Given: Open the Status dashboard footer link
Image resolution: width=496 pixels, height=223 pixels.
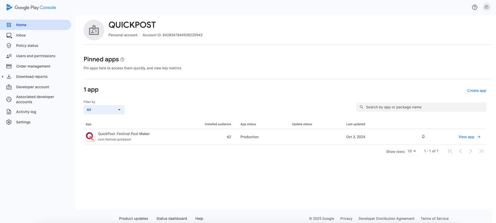Looking at the screenshot, I should coord(172,218).
